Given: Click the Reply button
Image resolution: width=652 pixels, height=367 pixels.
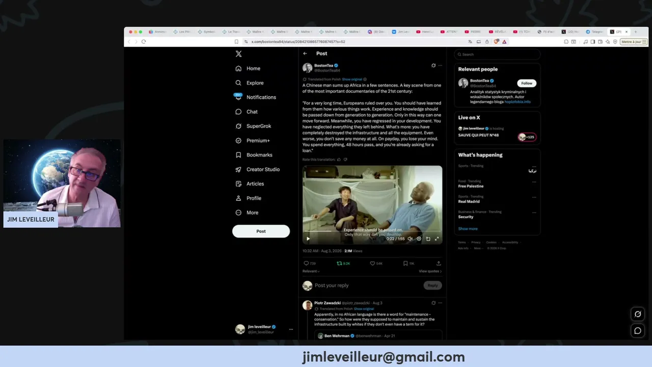Looking at the screenshot, I should tap(432, 285).
